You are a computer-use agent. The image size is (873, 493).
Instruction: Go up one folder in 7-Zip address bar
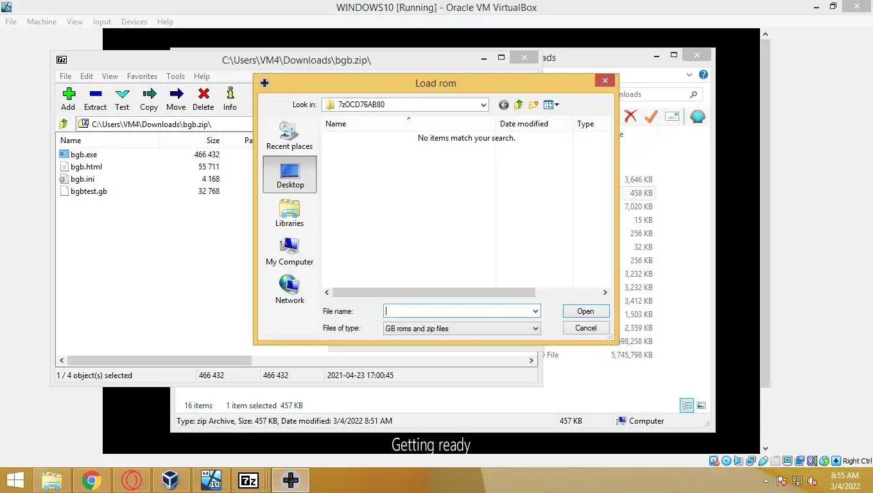(x=64, y=124)
